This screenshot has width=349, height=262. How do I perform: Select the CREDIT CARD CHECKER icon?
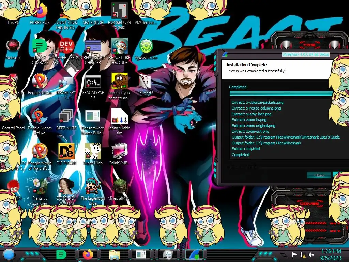click(93, 52)
